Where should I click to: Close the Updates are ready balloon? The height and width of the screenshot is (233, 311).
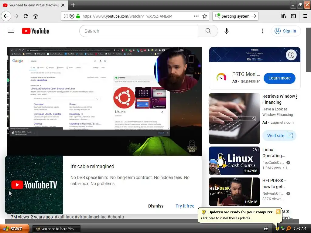click(x=278, y=211)
